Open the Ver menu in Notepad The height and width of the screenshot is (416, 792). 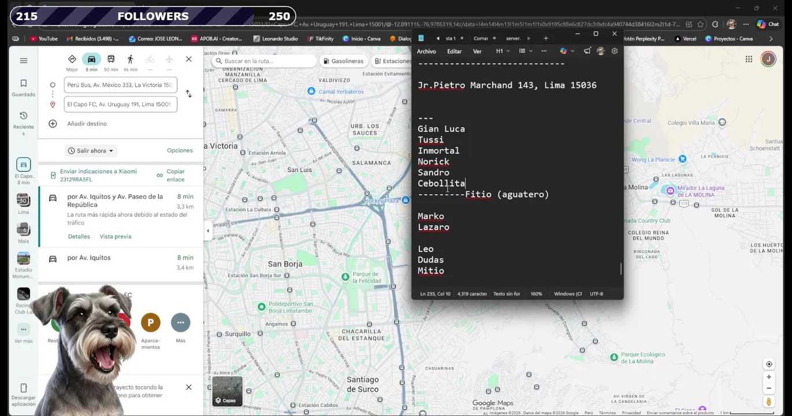point(477,51)
